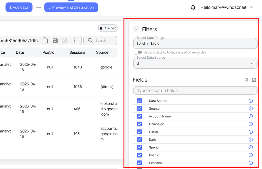Show info for Post Id field
Image resolution: width=262 pixels, height=169 pixels.
(251, 155)
